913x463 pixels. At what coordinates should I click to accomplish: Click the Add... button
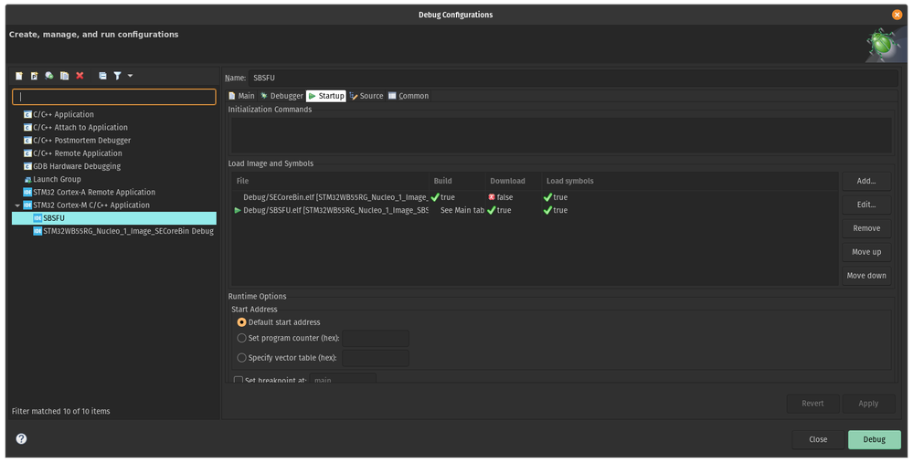(866, 181)
